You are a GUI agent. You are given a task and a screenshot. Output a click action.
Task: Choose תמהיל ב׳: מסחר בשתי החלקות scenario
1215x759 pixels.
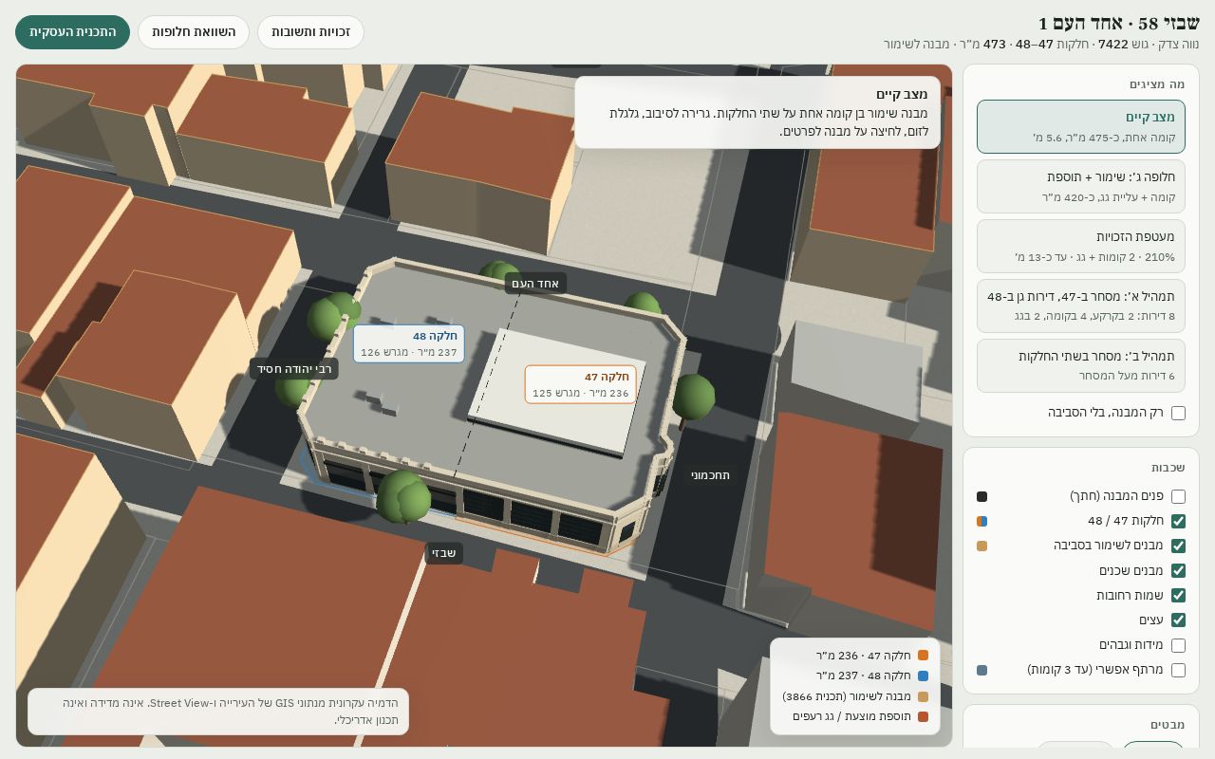[1081, 366]
